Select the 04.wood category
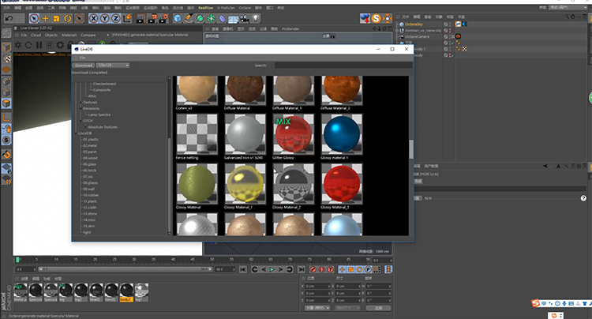The height and width of the screenshot is (319, 592). click(x=90, y=158)
